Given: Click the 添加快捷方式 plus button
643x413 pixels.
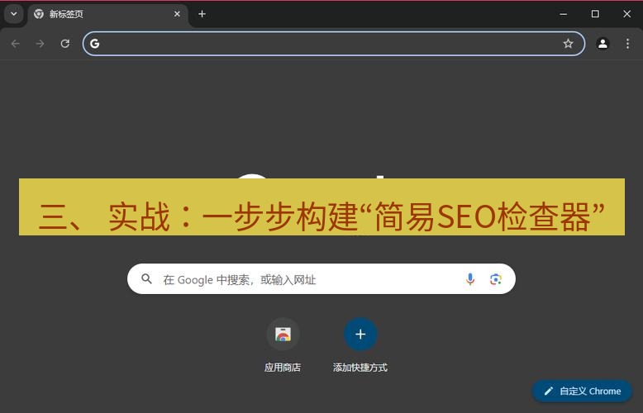Looking at the screenshot, I should tap(360, 335).
